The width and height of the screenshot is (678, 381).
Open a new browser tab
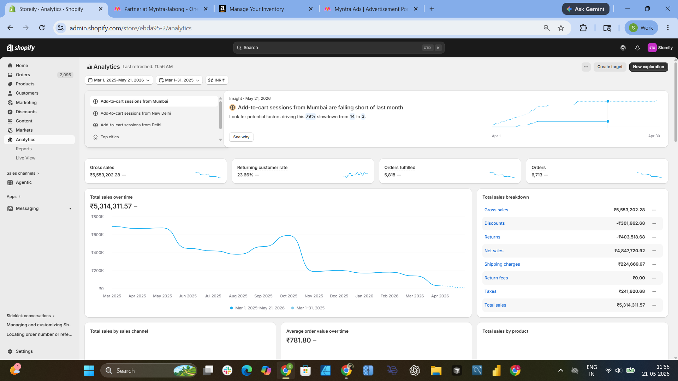tap(432, 9)
